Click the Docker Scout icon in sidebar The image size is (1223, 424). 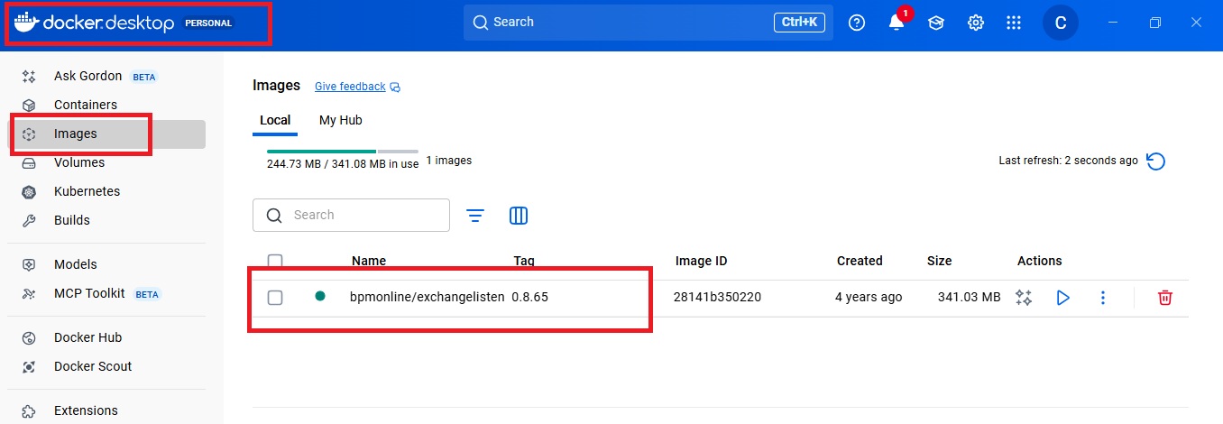pyautogui.click(x=29, y=367)
